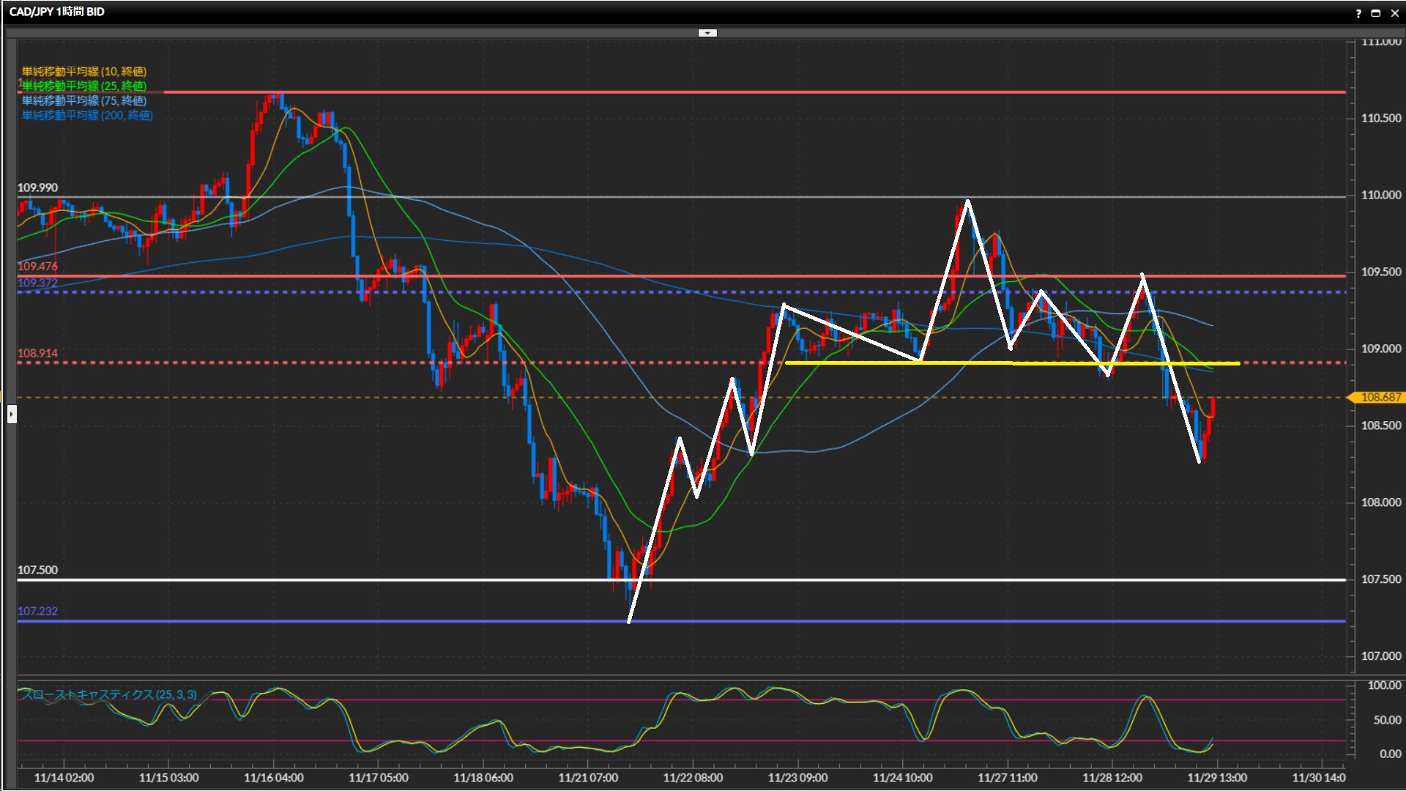Select the 109.990 gray level label
1406x791 pixels.
point(37,187)
